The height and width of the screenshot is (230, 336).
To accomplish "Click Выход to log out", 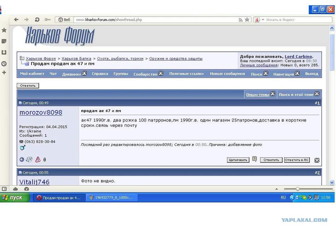I will pyautogui.click(x=311, y=74).
